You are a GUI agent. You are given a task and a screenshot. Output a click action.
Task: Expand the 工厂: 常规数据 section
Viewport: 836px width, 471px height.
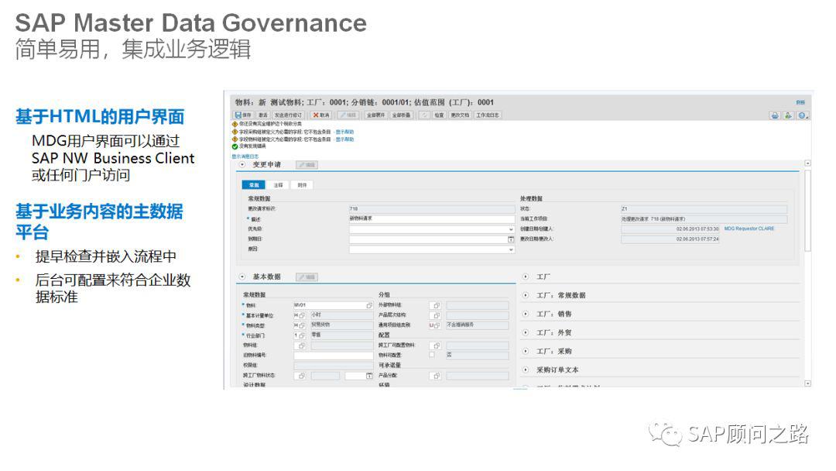525,295
